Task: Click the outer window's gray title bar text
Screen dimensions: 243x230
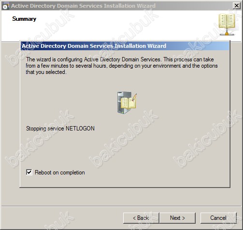Action: pos(83,6)
